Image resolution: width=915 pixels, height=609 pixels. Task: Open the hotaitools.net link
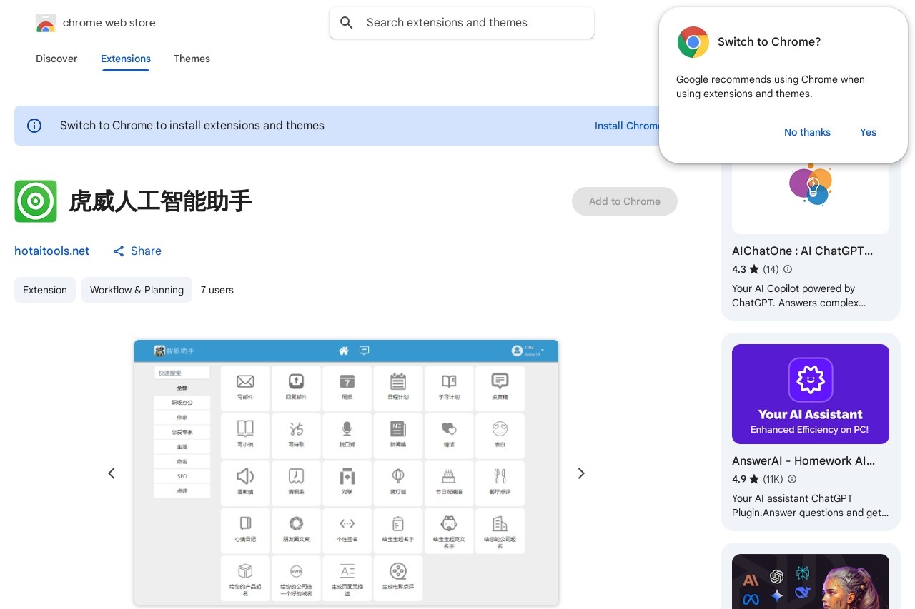52,251
